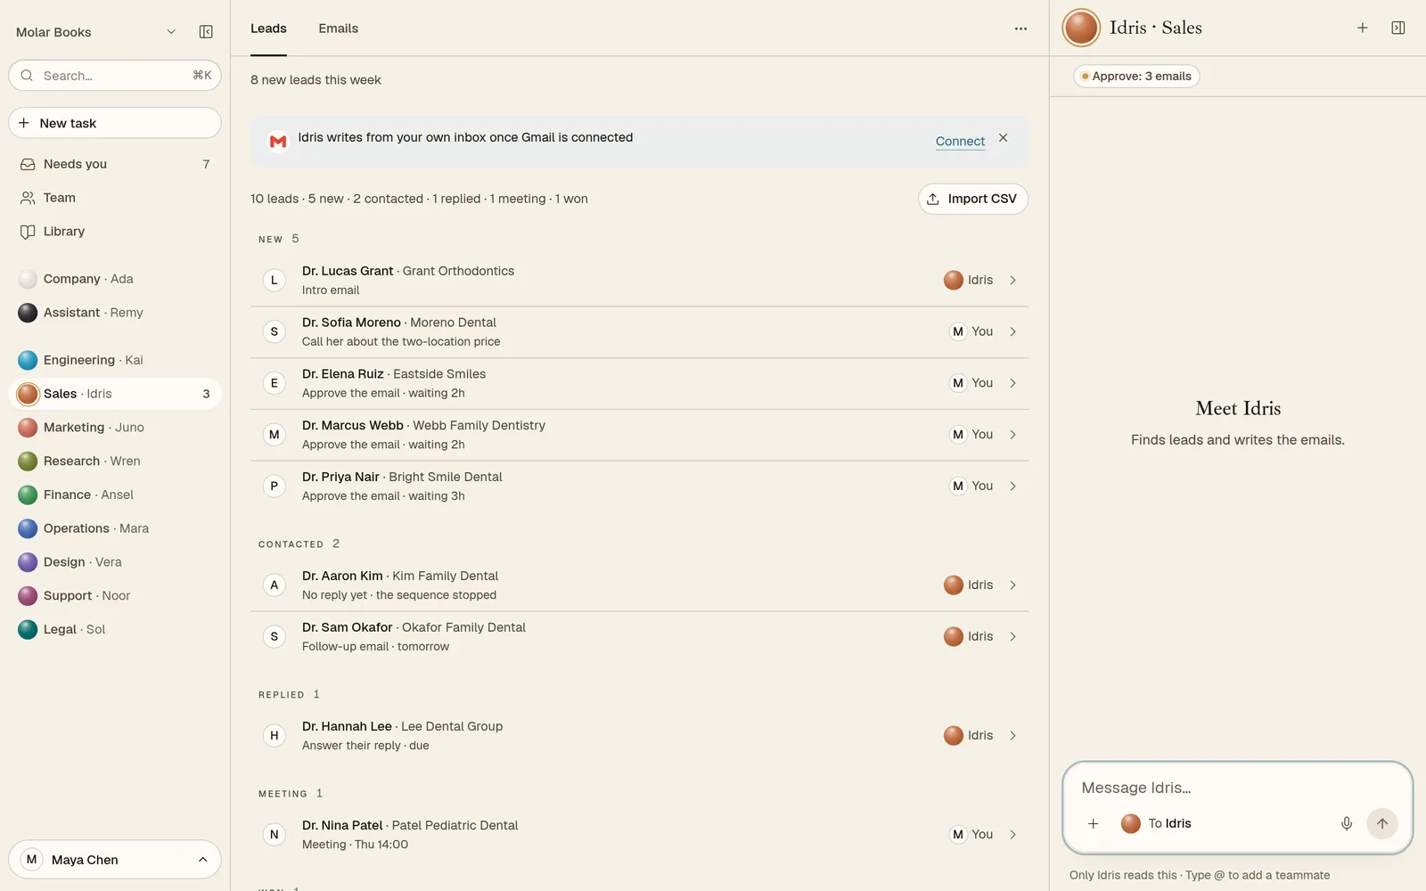Click the Connect Gmail link

pyautogui.click(x=960, y=141)
